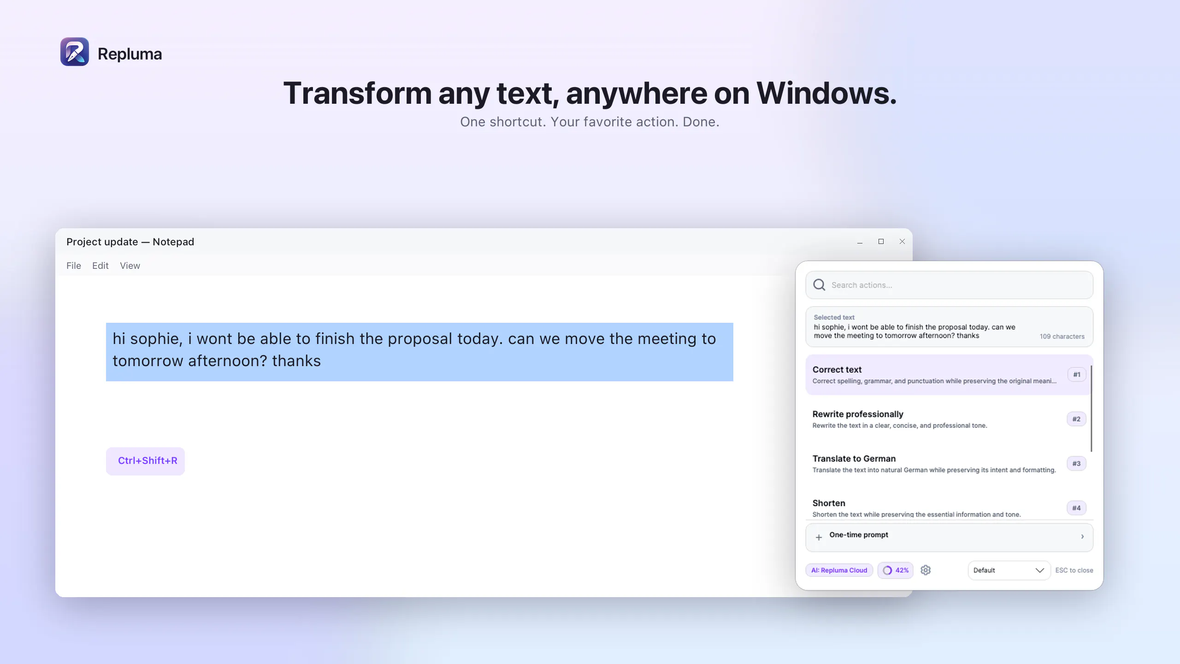
Task: Click the plus icon beside One-time prompt
Action: (819, 537)
